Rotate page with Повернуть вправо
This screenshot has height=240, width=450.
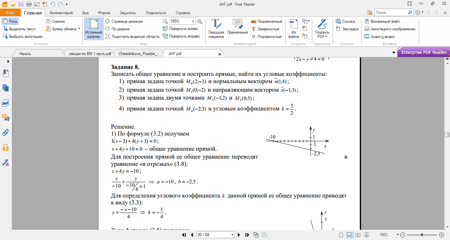point(182,37)
